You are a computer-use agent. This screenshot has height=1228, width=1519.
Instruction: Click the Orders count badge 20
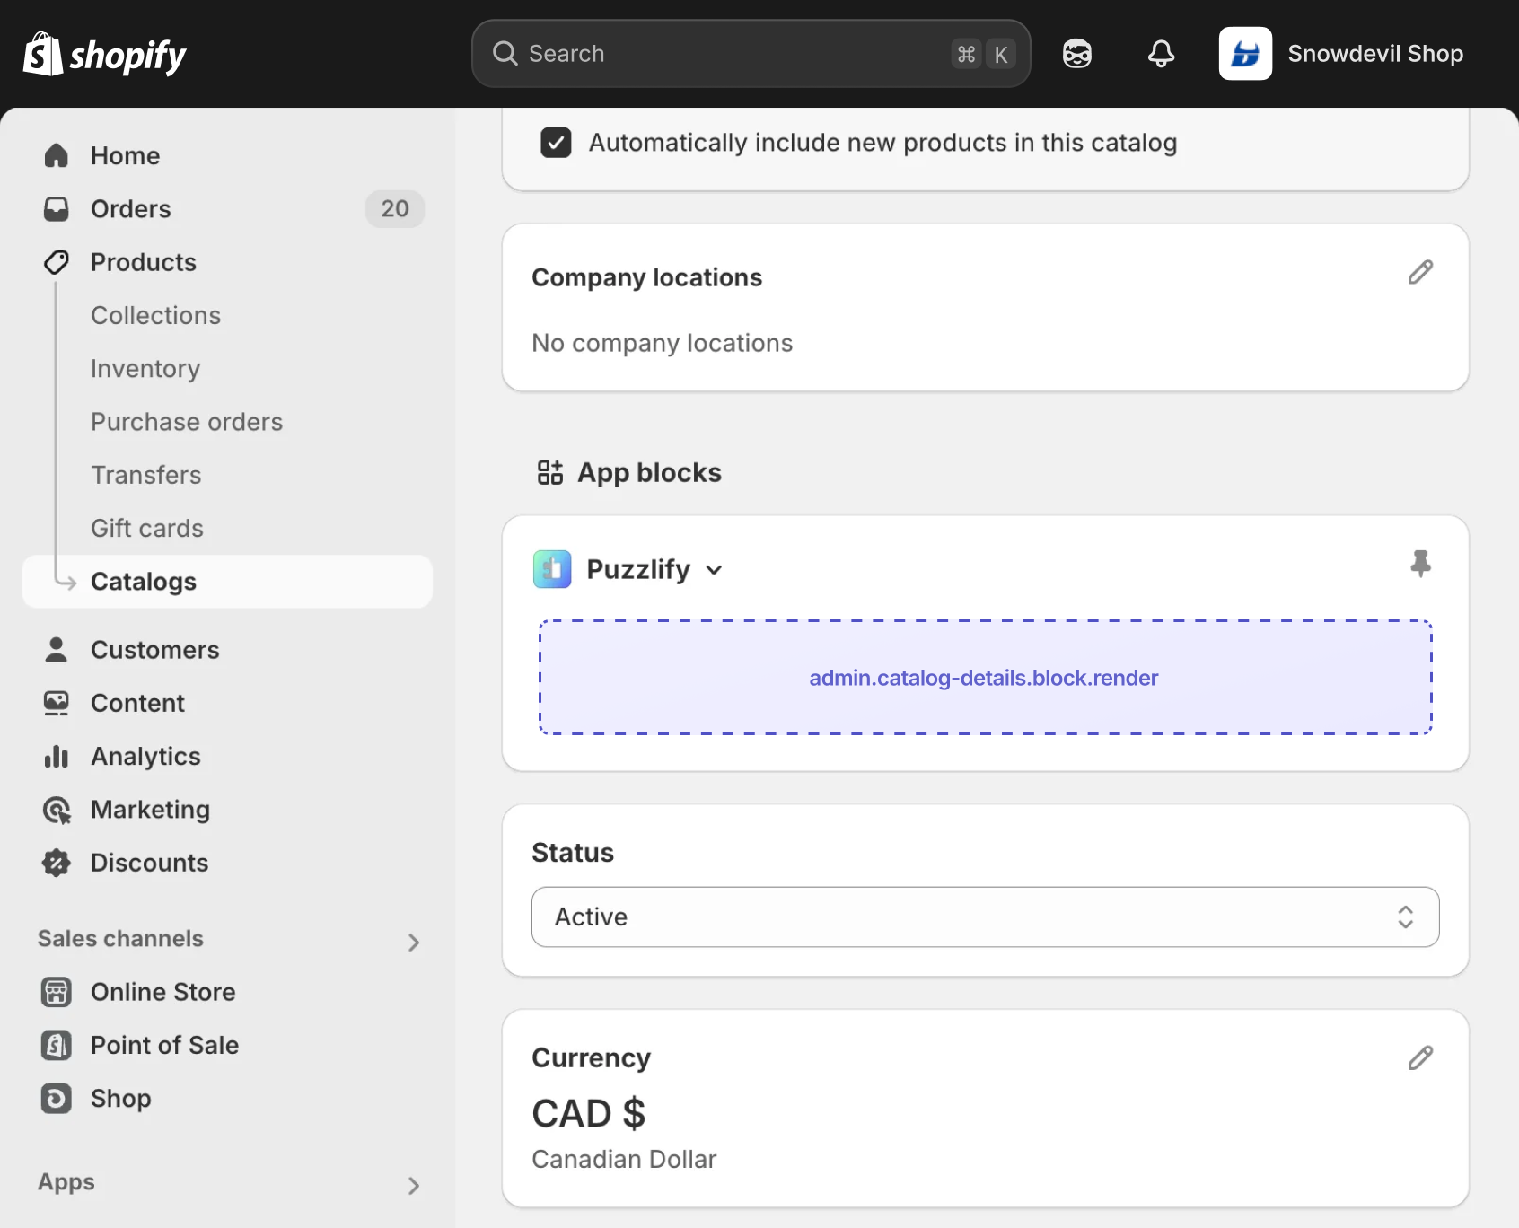pos(395,209)
